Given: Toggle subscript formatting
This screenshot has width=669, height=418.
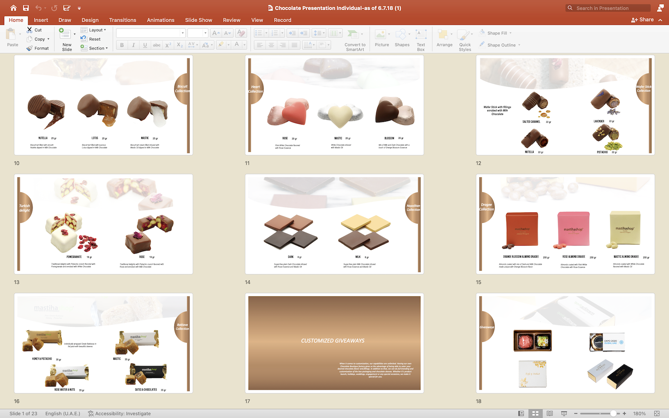Looking at the screenshot, I should point(179,45).
